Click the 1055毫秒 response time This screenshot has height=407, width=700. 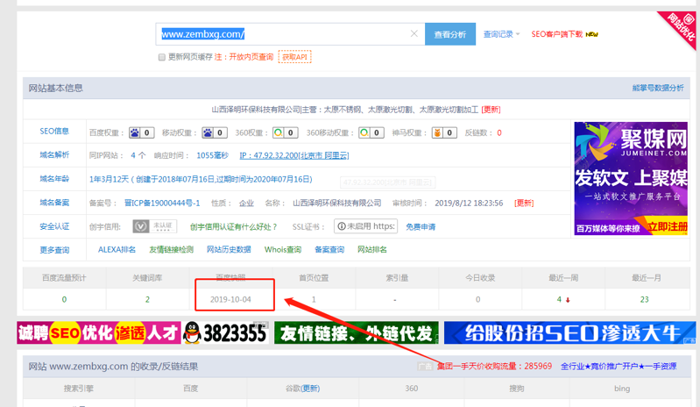tap(213, 155)
